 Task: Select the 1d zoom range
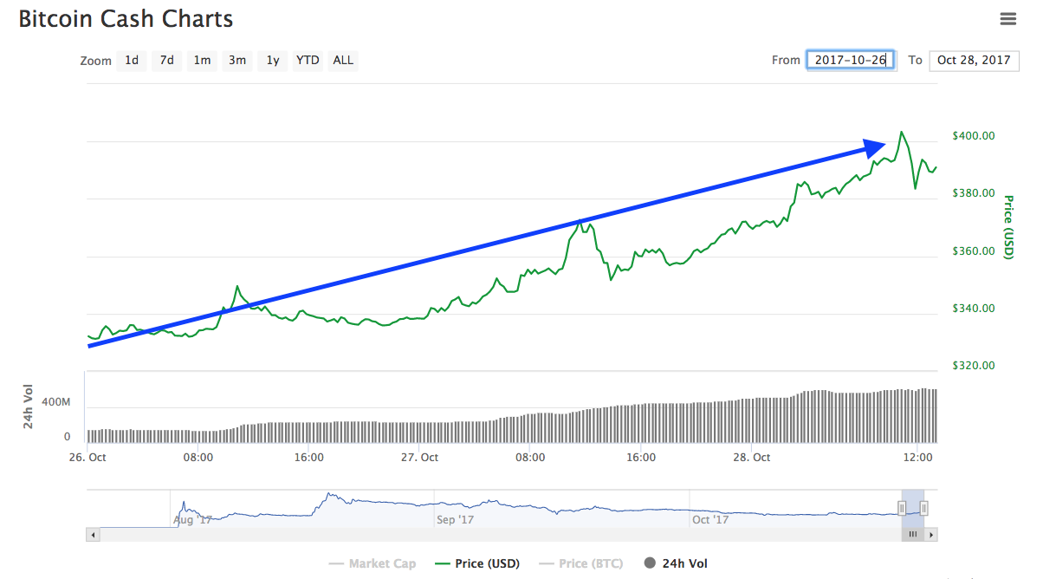pyautogui.click(x=132, y=60)
